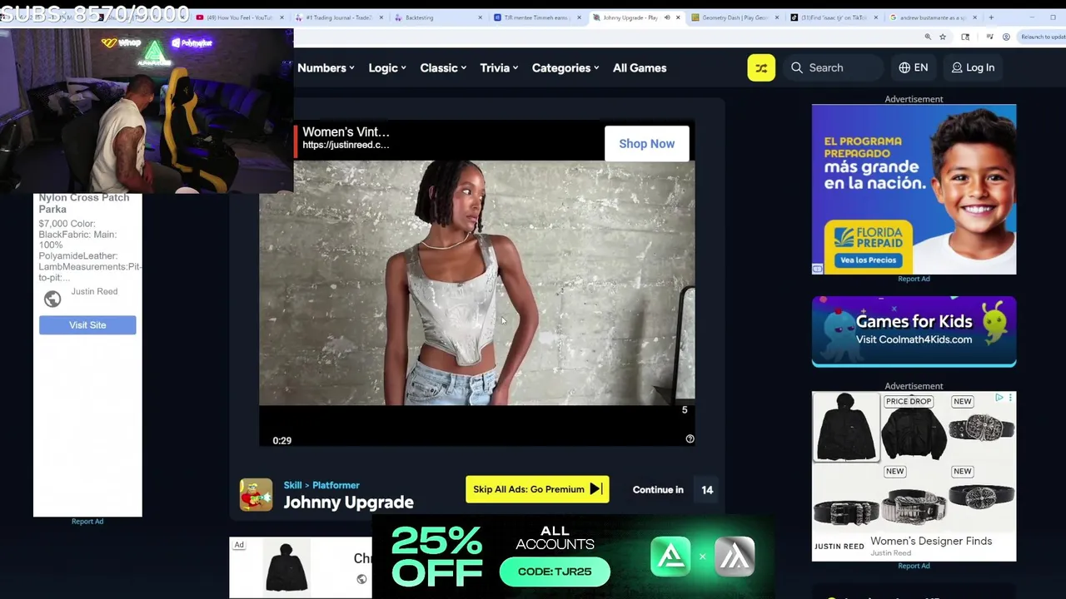Screen dimensions: 1066x599
Task: Switch to the TJR mentee Timmeh tab
Action: click(x=536, y=17)
